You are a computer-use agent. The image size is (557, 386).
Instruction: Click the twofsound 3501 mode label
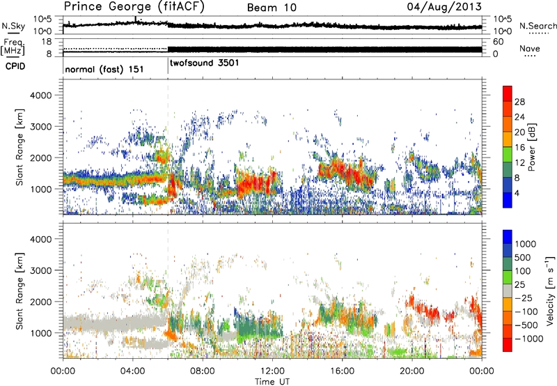point(204,63)
